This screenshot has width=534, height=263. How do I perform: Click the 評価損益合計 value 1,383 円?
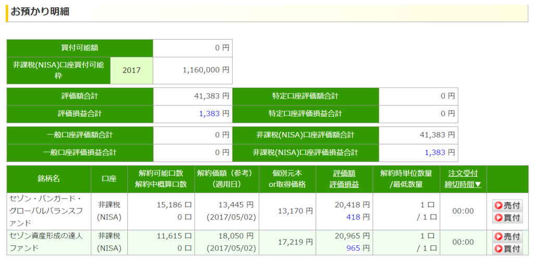point(214,114)
